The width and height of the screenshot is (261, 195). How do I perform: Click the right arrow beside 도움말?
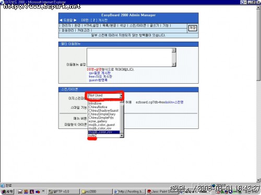[75, 20]
